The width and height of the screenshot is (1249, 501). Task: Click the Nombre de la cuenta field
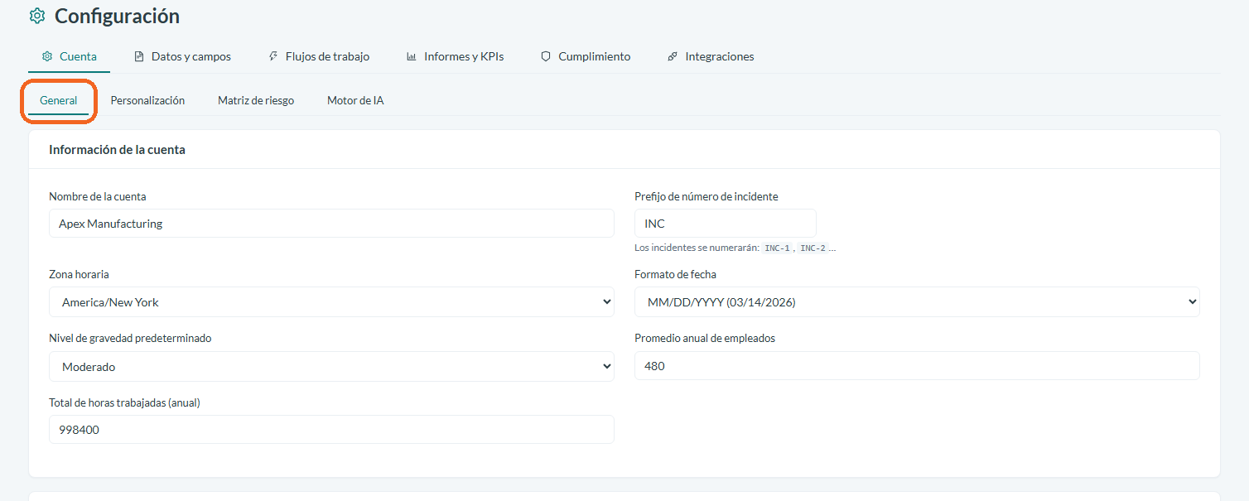pos(331,224)
